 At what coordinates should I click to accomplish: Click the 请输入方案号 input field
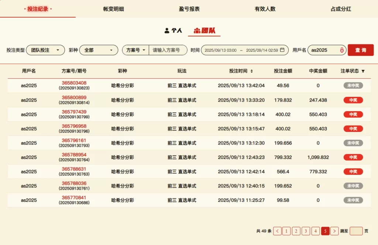[168, 50]
